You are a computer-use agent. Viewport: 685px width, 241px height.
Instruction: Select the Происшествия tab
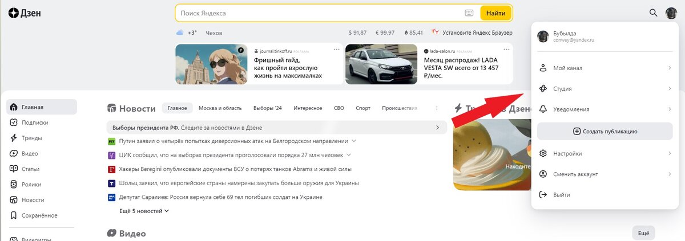click(x=400, y=108)
